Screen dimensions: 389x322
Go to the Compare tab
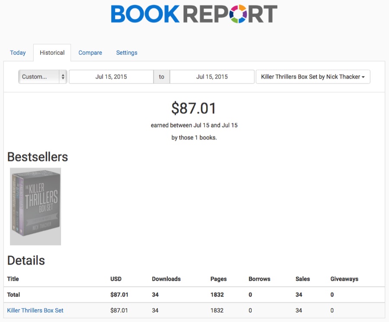click(90, 53)
